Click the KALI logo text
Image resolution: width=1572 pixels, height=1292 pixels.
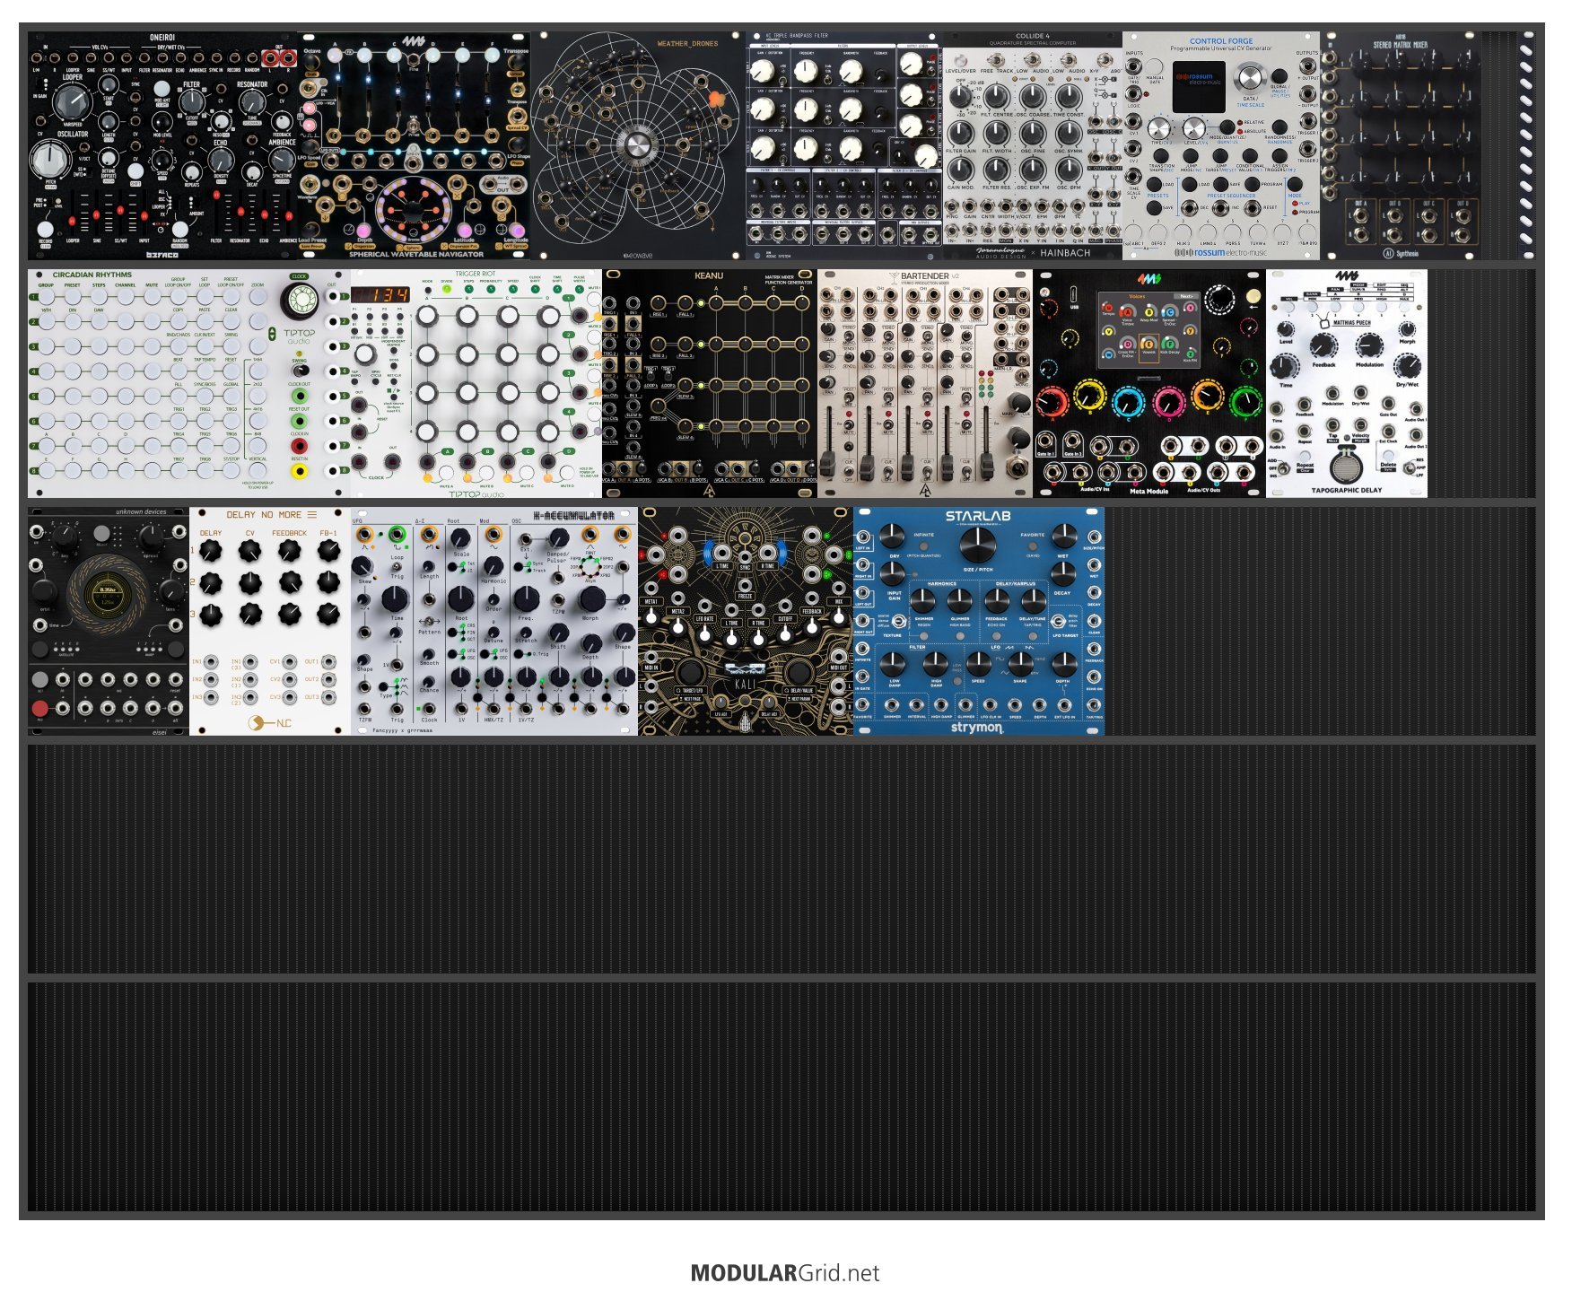pos(745,684)
